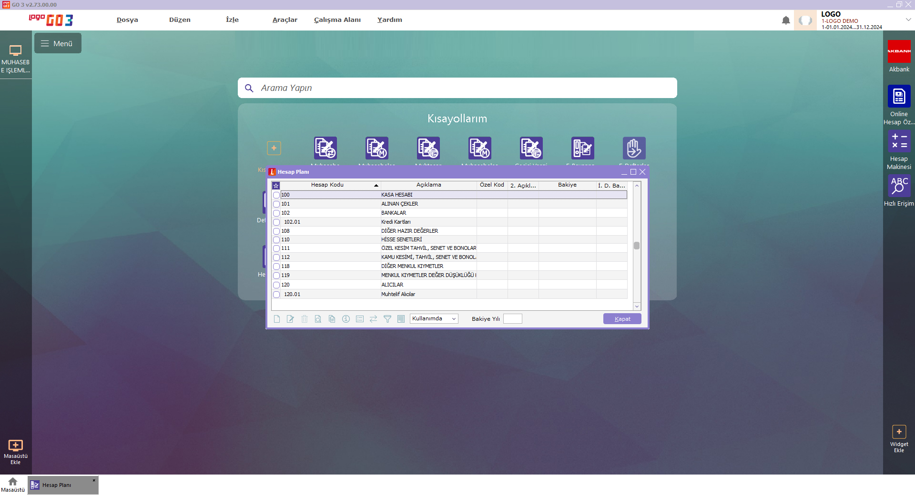Image resolution: width=915 pixels, height=495 pixels.
Task: Sort by the Hesap Kodu column header
Action: 327,185
